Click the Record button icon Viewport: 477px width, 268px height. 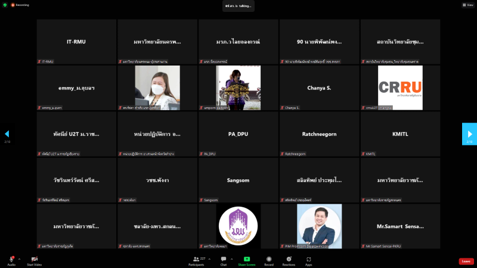[269, 259]
